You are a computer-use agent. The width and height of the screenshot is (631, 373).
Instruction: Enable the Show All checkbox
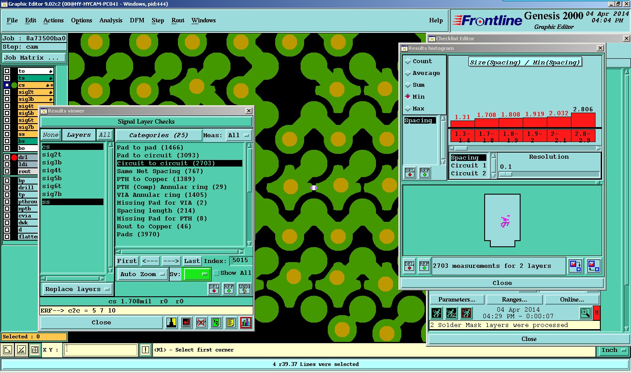[216, 273]
